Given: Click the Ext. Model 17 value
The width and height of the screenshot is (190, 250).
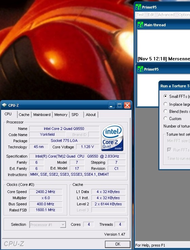Looking at the screenshot, I should pos(77,168).
